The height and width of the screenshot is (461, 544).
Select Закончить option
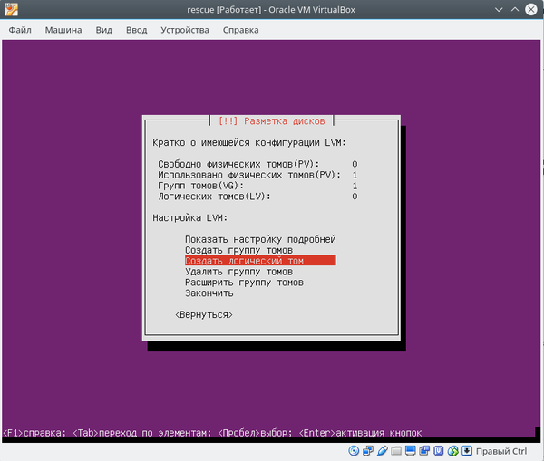coord(209,293)
